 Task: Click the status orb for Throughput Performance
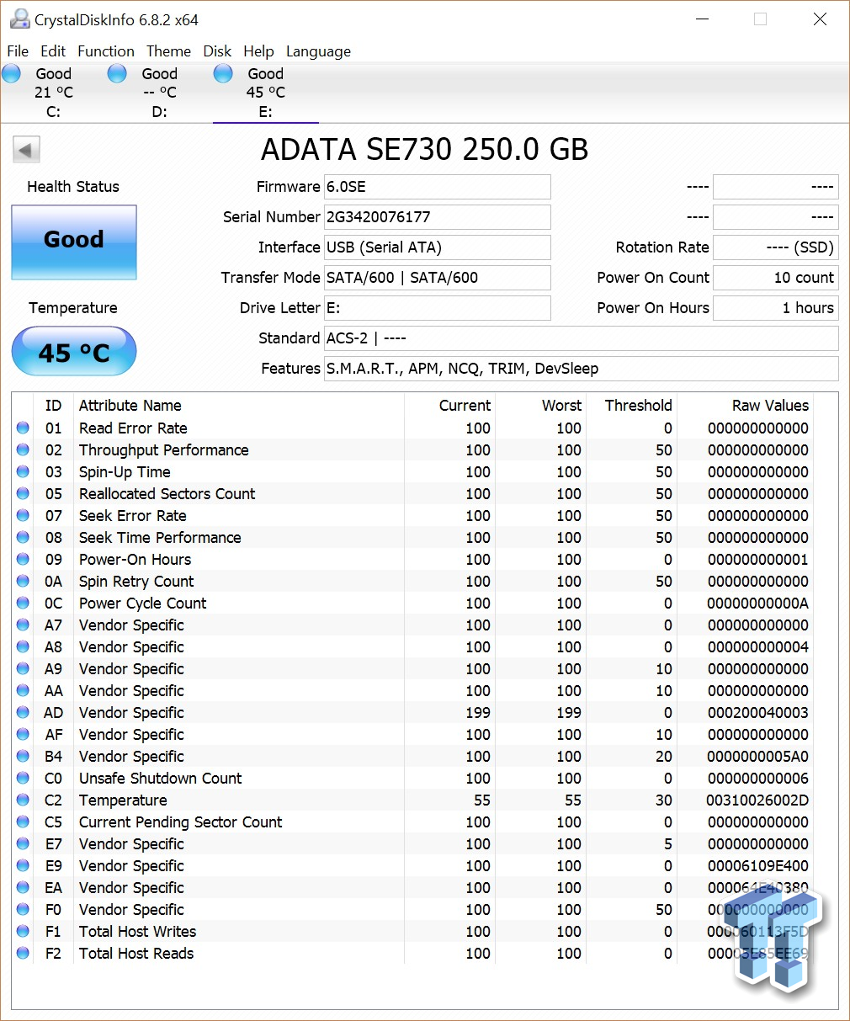pos(23,450)
